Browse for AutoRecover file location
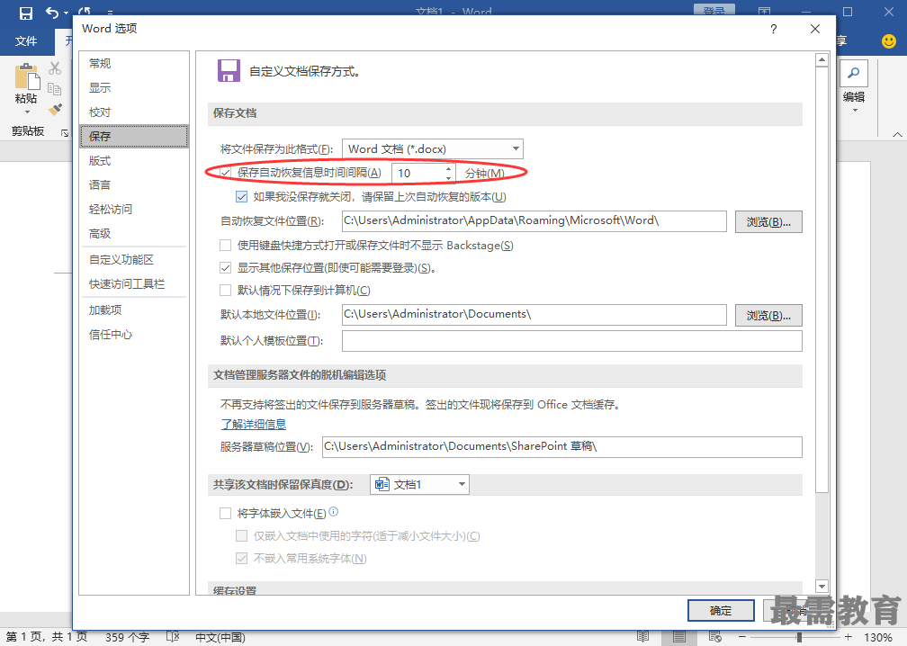This screenshot has width=907, height=646. (768, 221)
